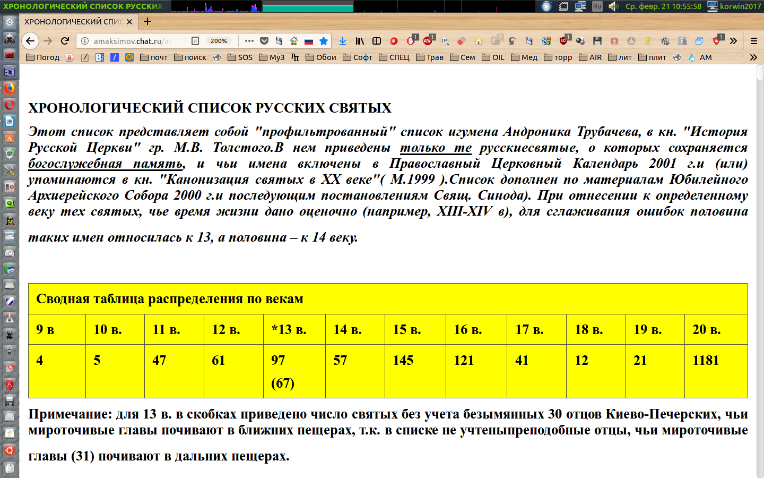
Task: Click the underlined 'богослужебная память' text
Action: (x=105, y=164)
